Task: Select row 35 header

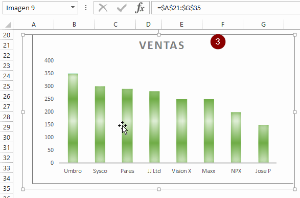Action: click(7, 189)
